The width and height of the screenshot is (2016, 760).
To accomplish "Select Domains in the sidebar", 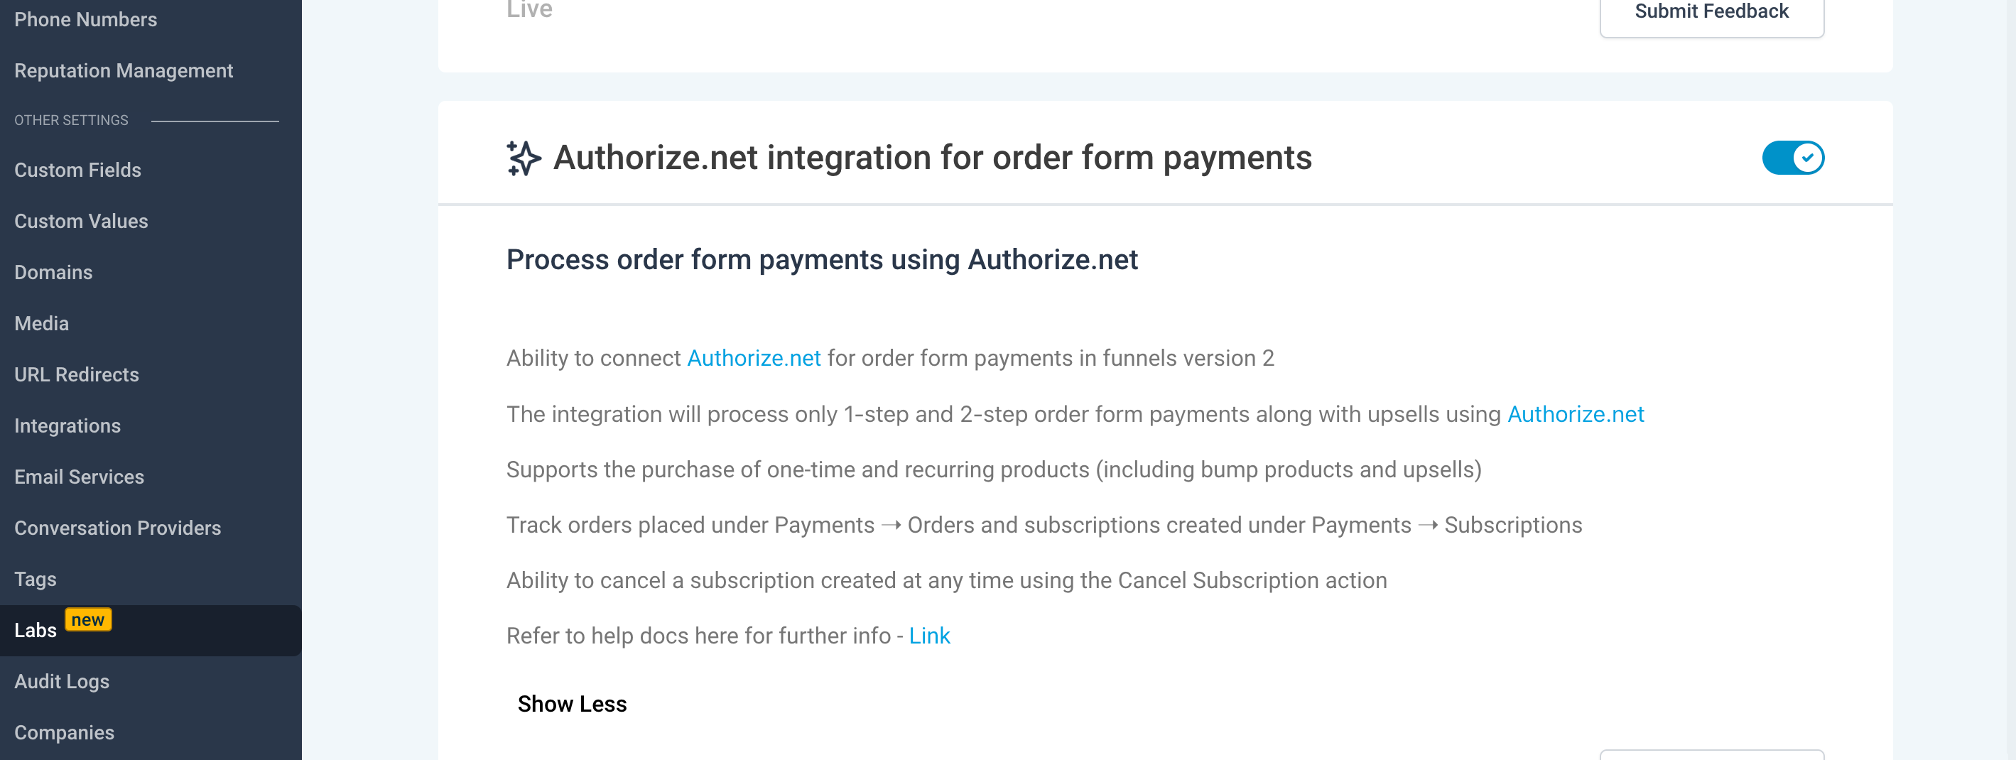I will [x=53, y=272].
